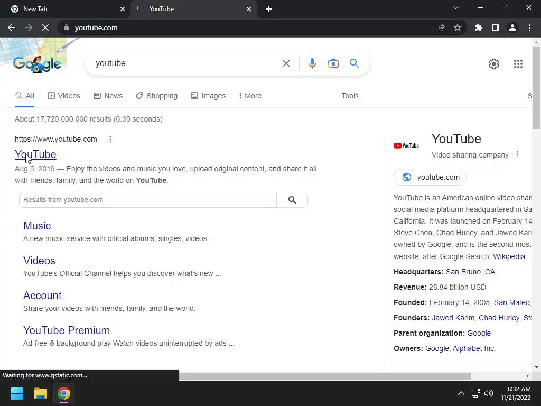
Task: Search by image with the camera icon
Action: (x=333, y=63)
